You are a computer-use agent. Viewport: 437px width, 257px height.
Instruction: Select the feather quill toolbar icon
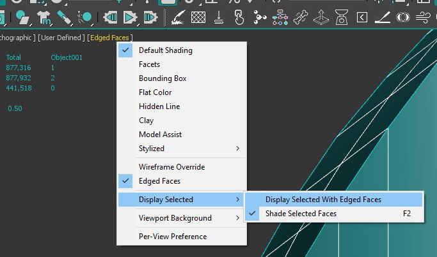[x=178, y=17]
